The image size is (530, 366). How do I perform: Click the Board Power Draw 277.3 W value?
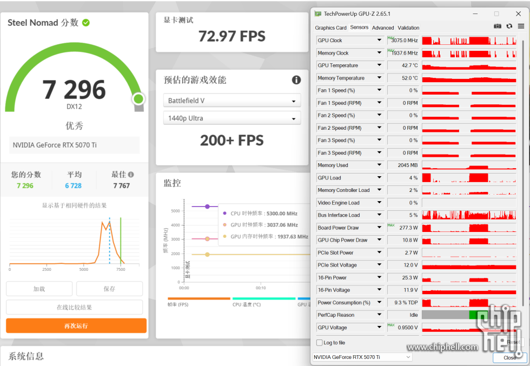403,228
